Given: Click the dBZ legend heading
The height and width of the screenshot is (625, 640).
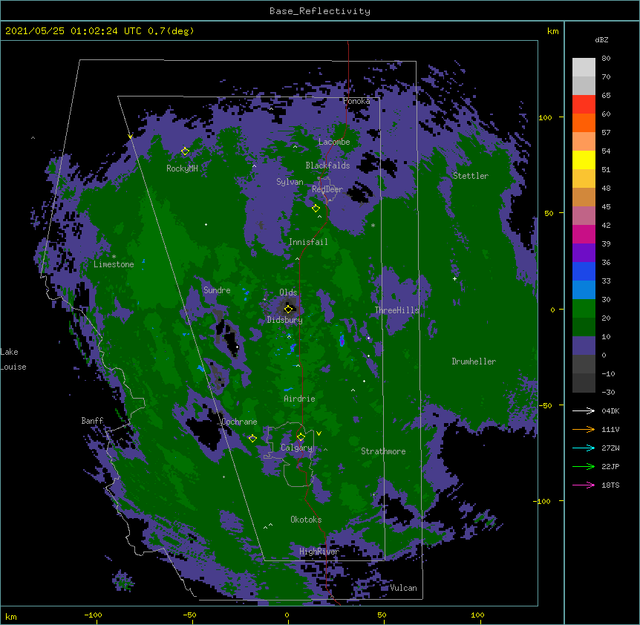Looking at the screenshot, I should pyautogui.click(x=601, y=39).
